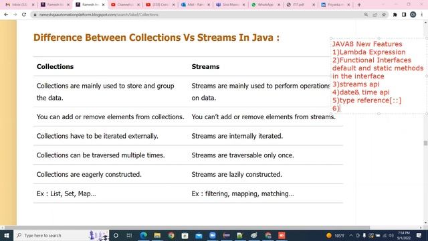Open the Mail app on the taskbar
This screenshot has height=241, width=428.
point(199,235)
